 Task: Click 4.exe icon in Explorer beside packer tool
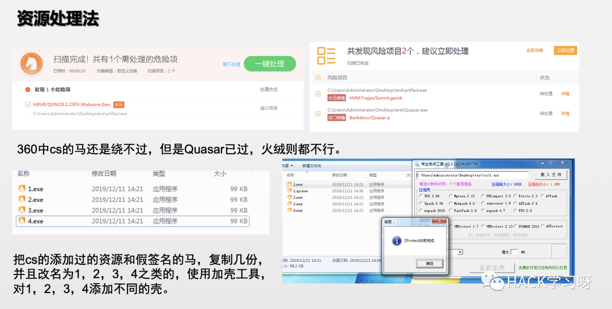pos(289,210)
